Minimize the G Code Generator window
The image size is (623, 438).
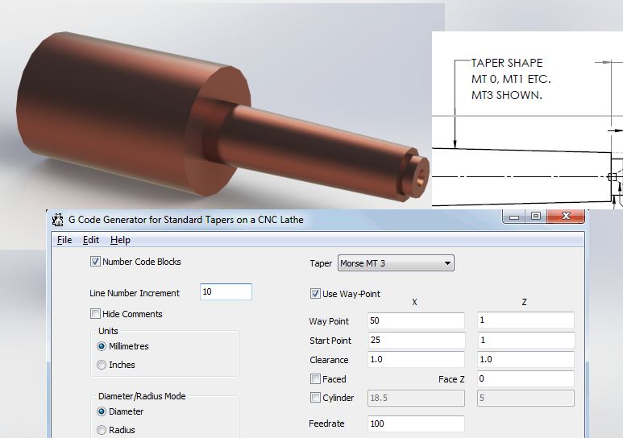514,217
